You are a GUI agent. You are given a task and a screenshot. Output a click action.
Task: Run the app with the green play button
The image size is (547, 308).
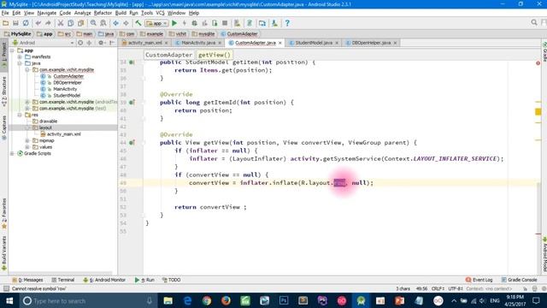(x=174, y=23)
